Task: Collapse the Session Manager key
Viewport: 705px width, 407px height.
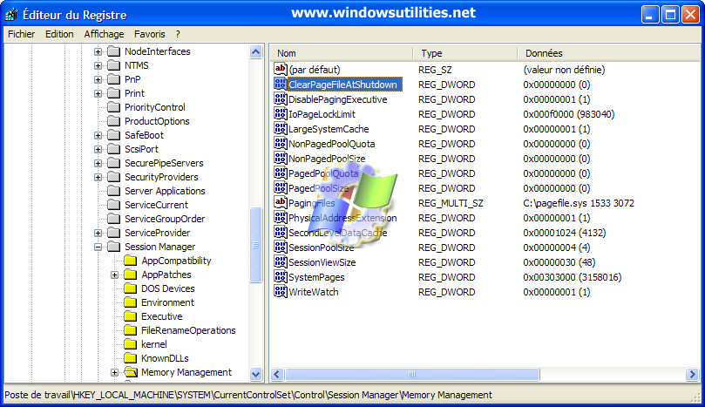Action: 98,247
